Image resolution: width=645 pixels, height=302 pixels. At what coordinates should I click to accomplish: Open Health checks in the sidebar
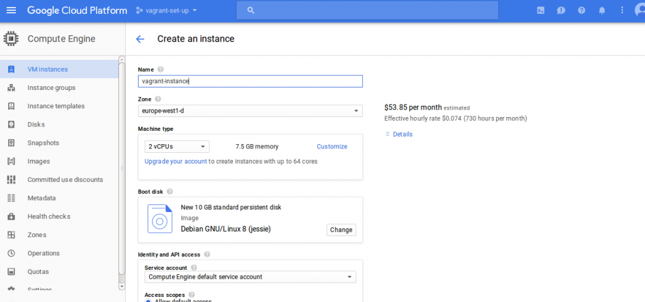[59, 216]
